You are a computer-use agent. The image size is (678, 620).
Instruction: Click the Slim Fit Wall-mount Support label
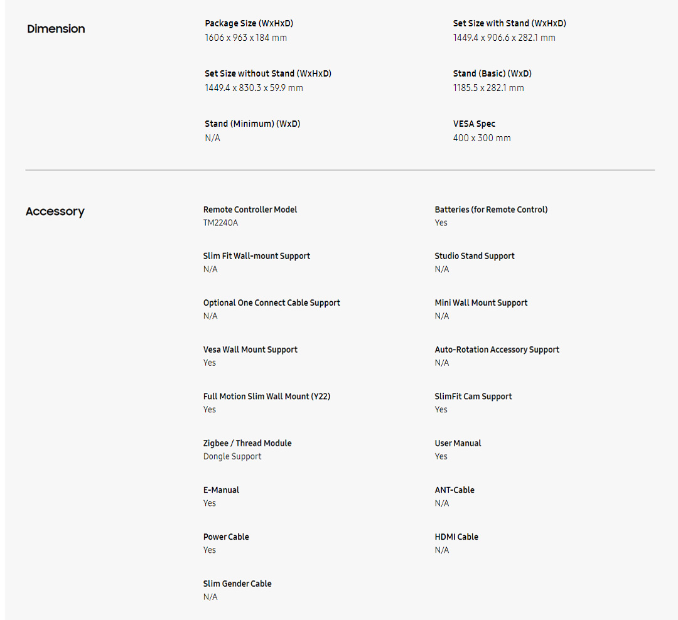256,256
